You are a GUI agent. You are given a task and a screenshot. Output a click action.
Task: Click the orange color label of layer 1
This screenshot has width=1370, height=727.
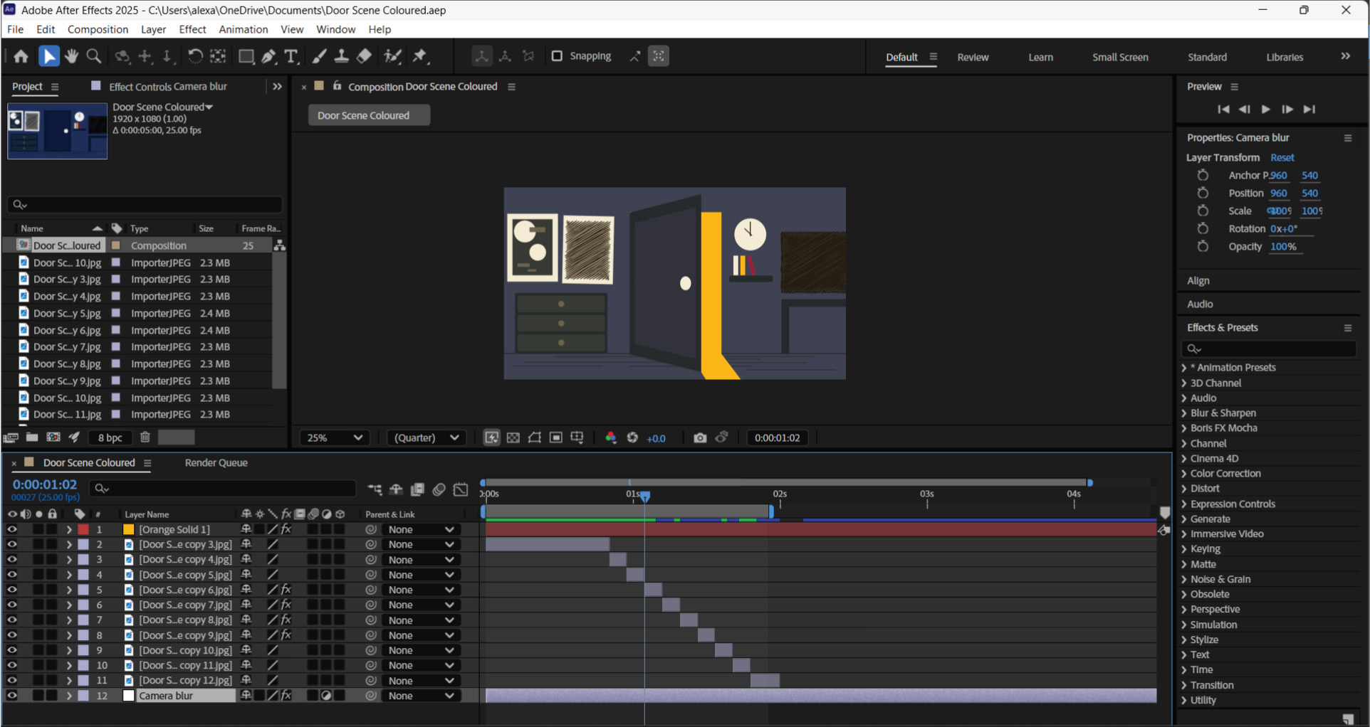[x=83, y=529]
